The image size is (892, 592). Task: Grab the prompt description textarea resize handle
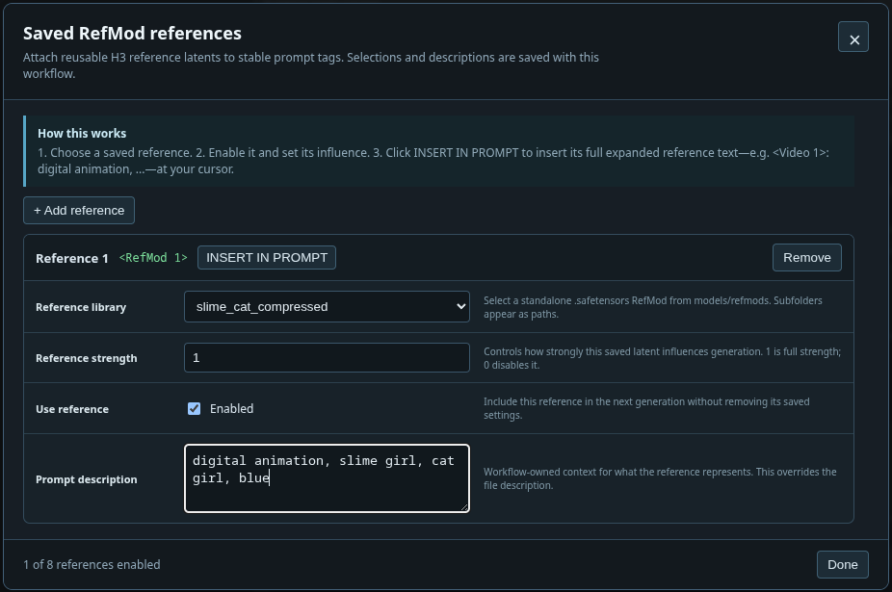click(x=464, y=506)
